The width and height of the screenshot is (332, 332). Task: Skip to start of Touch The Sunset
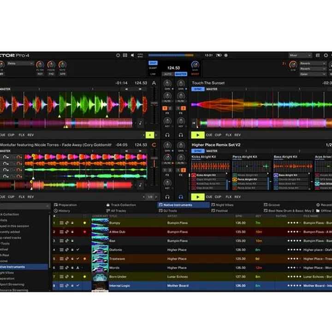coord(194,123)
